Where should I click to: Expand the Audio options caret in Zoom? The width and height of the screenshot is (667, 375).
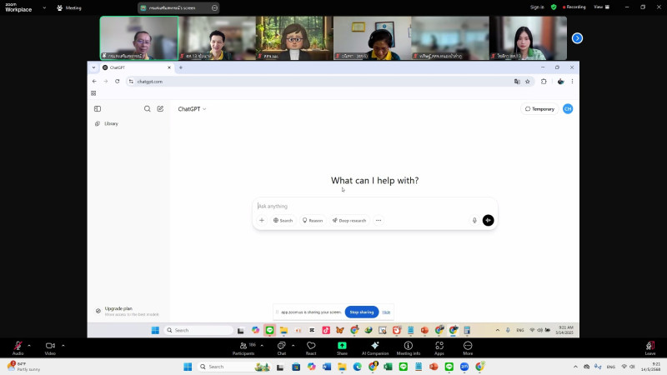pyautogui.click(x=29, y=345)
